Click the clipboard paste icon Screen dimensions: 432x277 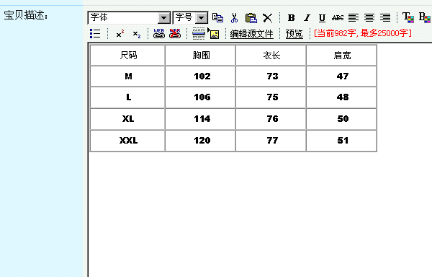pyautogui.click(x=251, y=18)
